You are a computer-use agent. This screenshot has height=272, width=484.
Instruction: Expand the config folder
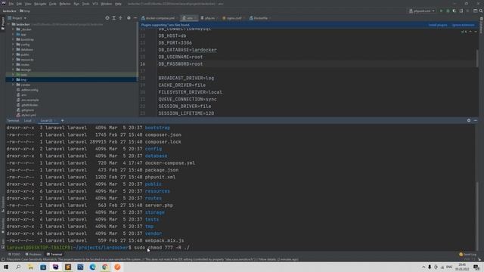[13, 45]
